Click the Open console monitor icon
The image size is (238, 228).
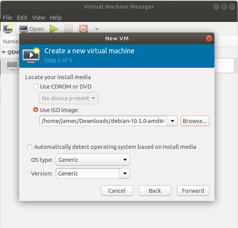click(x=24, y=29)
